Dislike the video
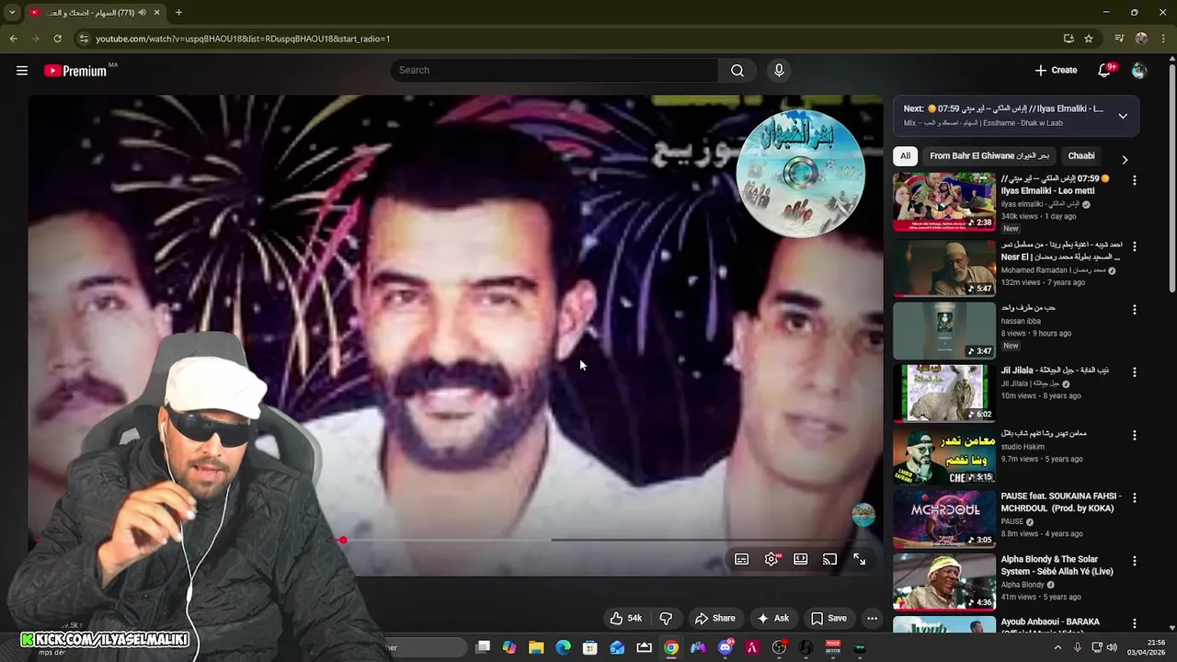Image resolution: width=1177 pixels, height=662 pixels. [666, 618]
